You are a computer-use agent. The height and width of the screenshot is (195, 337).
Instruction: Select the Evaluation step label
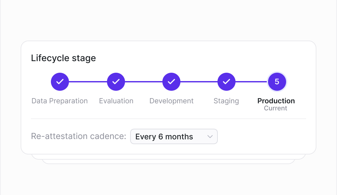point(116,101)
